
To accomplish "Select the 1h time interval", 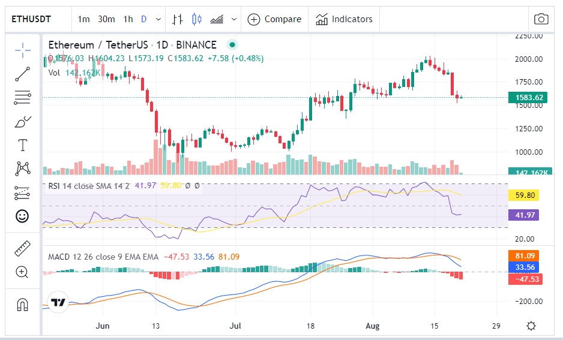I will pos(128,19).
